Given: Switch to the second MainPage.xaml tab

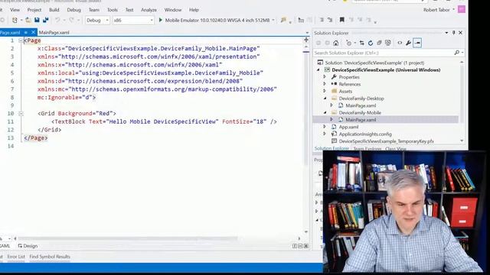Looking at the screenshot, I should tap(54, 32).
